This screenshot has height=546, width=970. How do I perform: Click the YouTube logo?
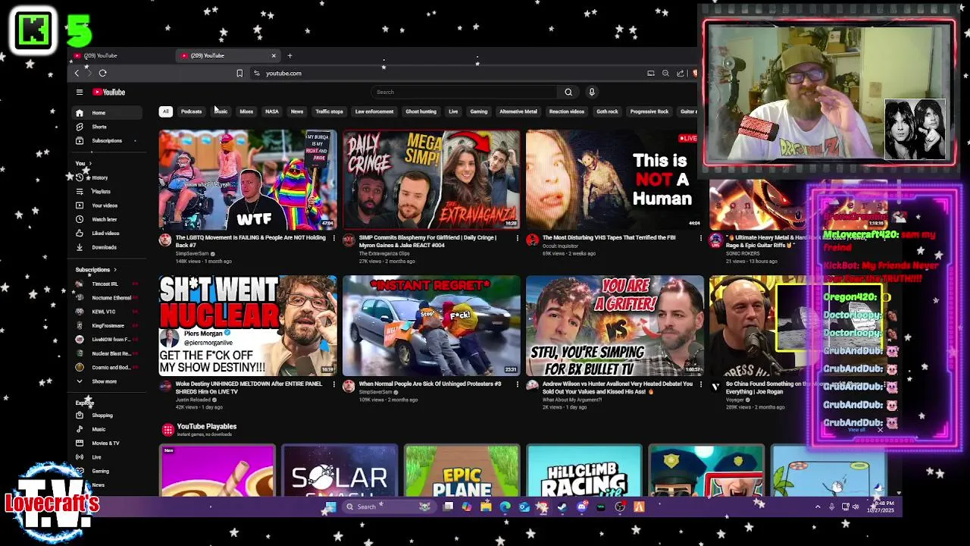[x=109, y=92]
